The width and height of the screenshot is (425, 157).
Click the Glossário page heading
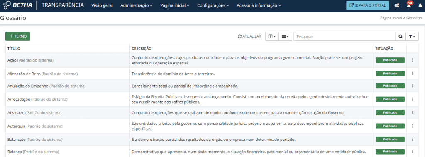pos(13,18)
